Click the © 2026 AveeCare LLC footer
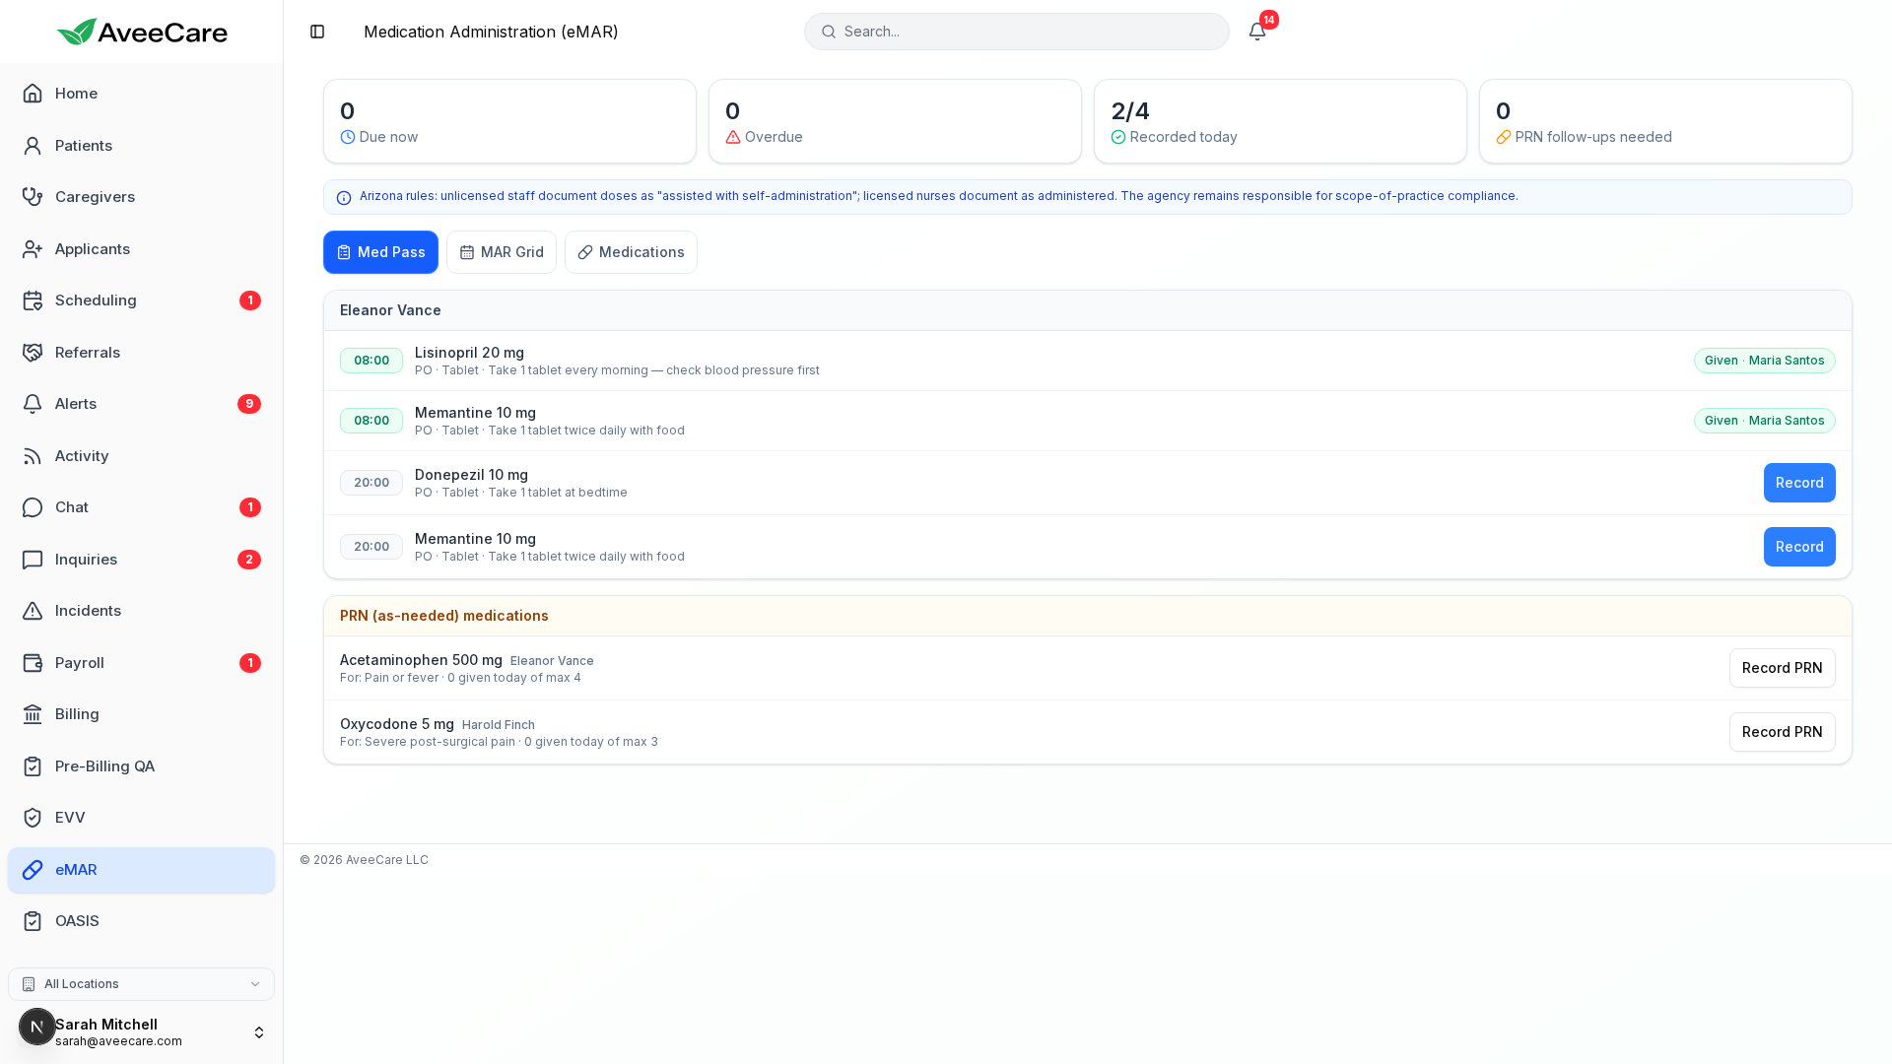 click(x=364, y=860)
